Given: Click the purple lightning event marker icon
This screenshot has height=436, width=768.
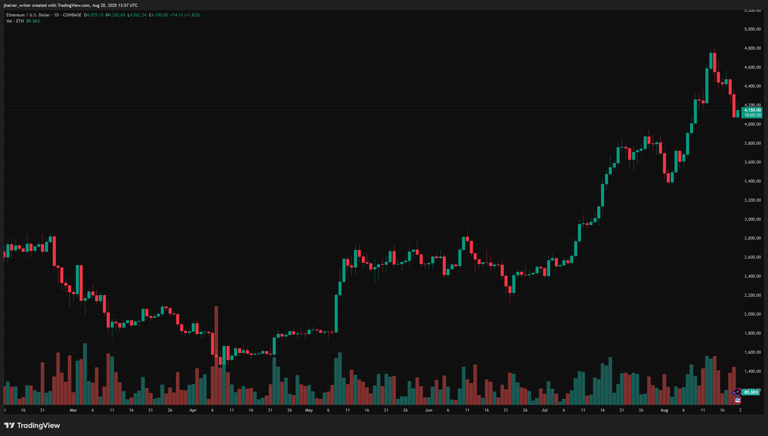Looking at the screenshot, I should (x=738, y=391).
